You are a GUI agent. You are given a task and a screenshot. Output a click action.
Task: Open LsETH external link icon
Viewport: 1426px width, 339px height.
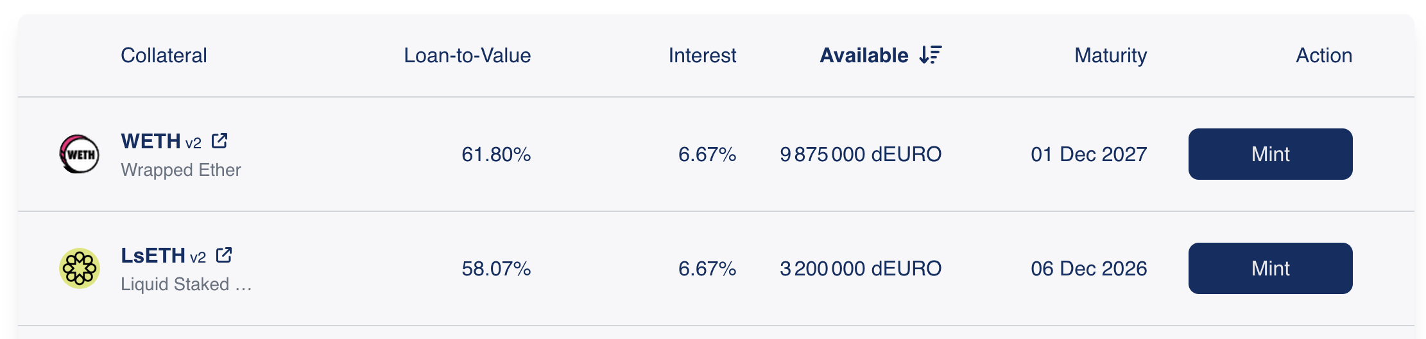tap(224, 255)
